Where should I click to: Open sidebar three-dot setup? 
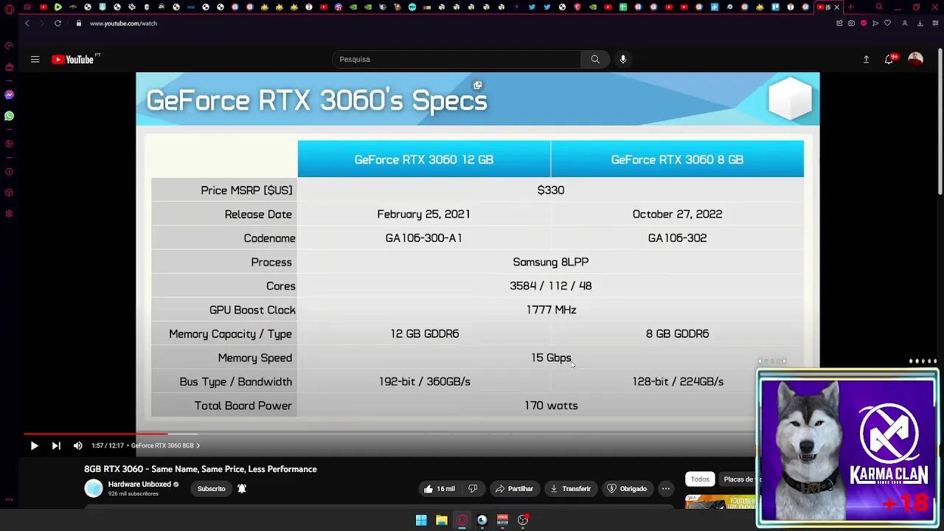(9, 499)
